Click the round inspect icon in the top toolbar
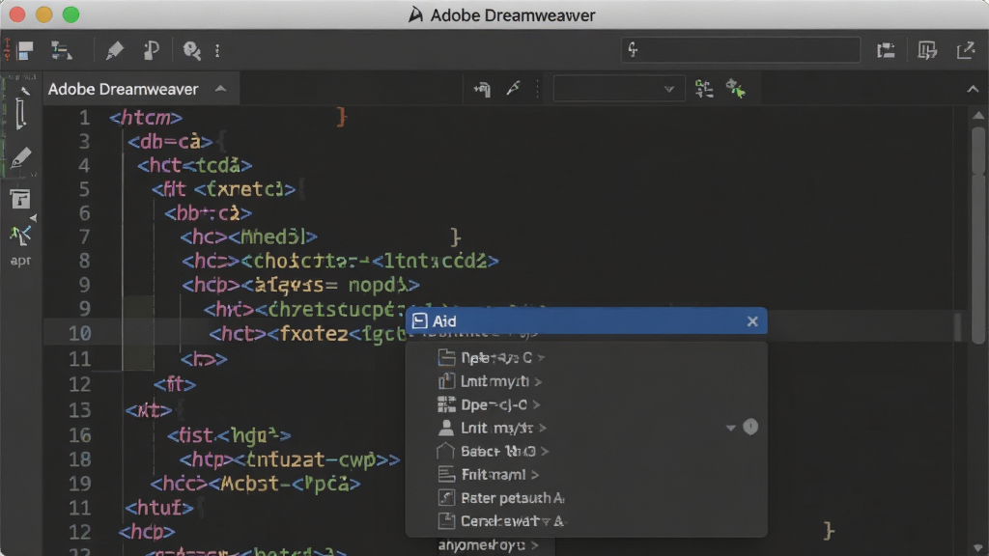This screenshot has height=556, width=989. point(191,50)
